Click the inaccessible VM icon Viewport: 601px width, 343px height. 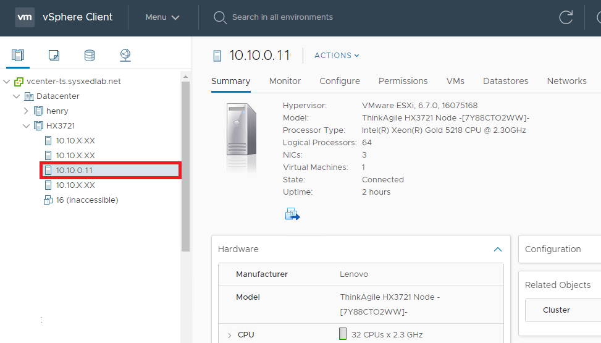[x=48, y=200]
